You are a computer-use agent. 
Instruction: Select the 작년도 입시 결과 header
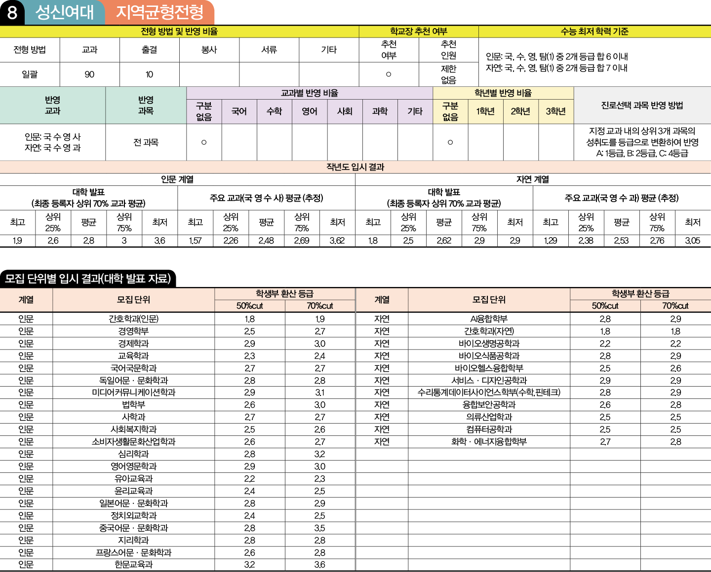355,167
